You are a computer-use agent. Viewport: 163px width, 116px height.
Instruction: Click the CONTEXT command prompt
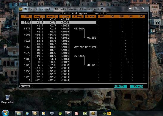click(x=26, y=87)
